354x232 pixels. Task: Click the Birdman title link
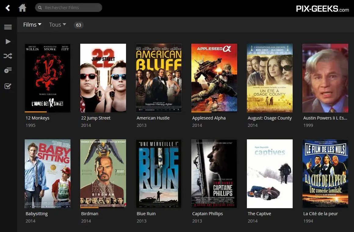[90, 214]
